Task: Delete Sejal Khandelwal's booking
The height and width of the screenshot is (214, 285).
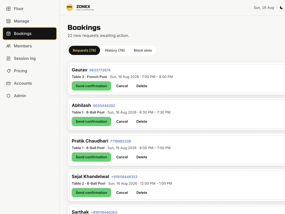Action: click(x=142, y=193)
